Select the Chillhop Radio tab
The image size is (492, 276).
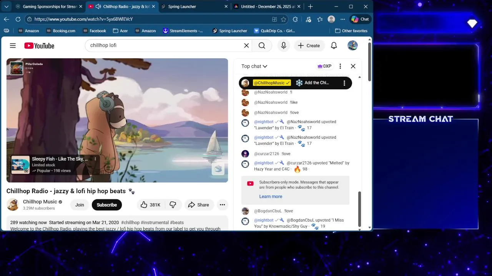coord(122,7)
